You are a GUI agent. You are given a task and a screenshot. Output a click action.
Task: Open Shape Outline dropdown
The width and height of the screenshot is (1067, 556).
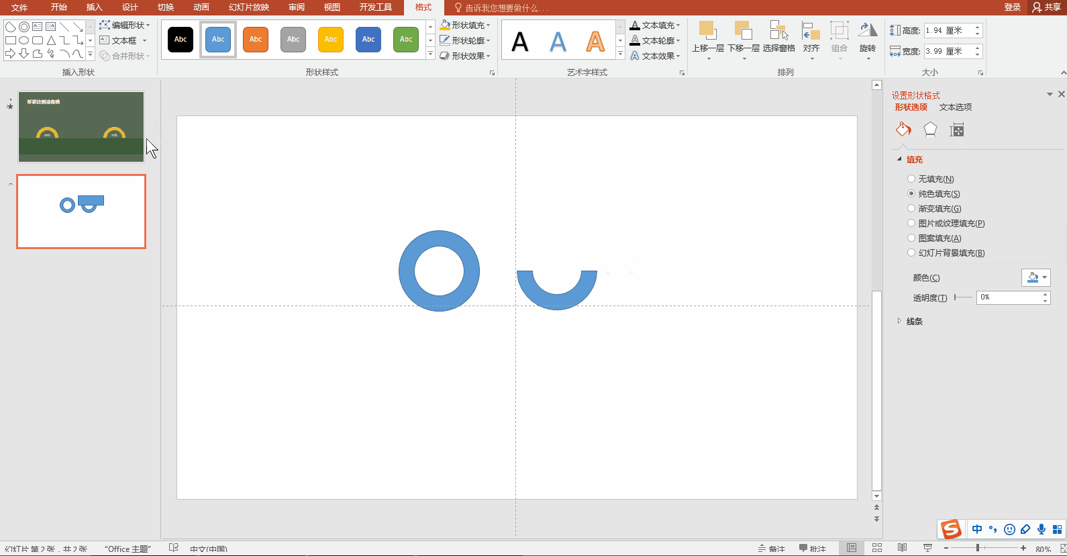point(465,40)
